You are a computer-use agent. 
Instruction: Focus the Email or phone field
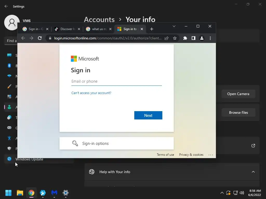[117, 81]
